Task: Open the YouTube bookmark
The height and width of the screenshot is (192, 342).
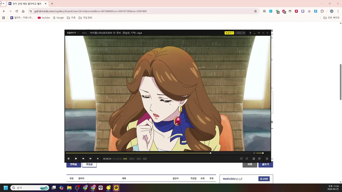Action: (x=44, y=18)
